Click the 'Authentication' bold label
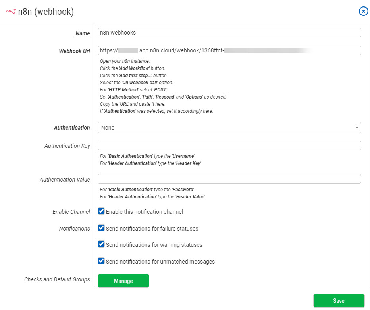This screenshot has height=310, width=370. coord(72,128)
